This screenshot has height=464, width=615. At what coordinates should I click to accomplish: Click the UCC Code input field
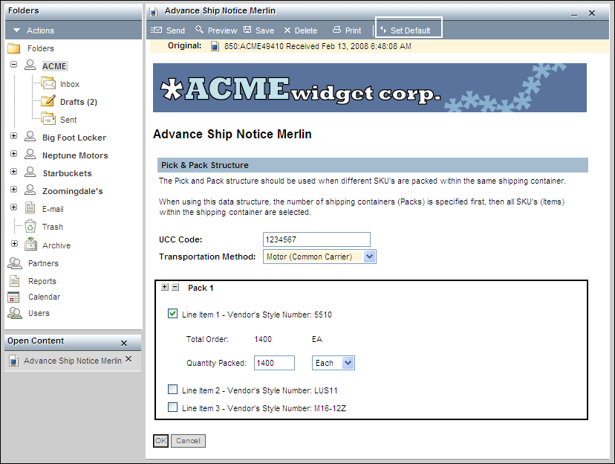[x=316, y=239]
